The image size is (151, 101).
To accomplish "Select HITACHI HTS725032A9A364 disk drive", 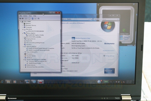I will point(36,31).
